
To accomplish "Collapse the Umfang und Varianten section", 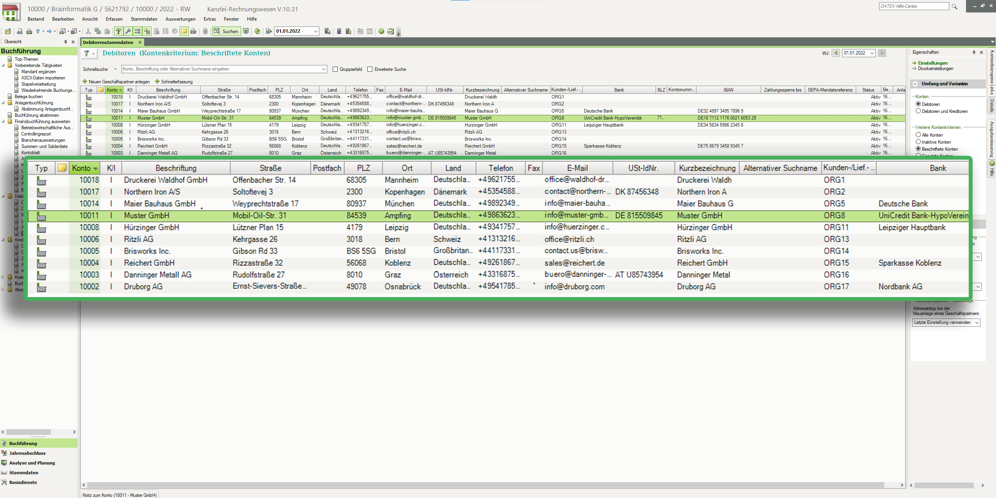I will [x=915, y=84].
